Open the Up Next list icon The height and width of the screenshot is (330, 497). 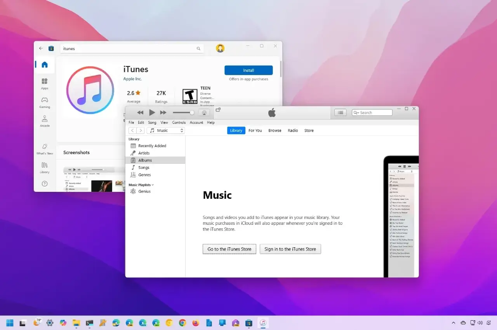[341, 113]
